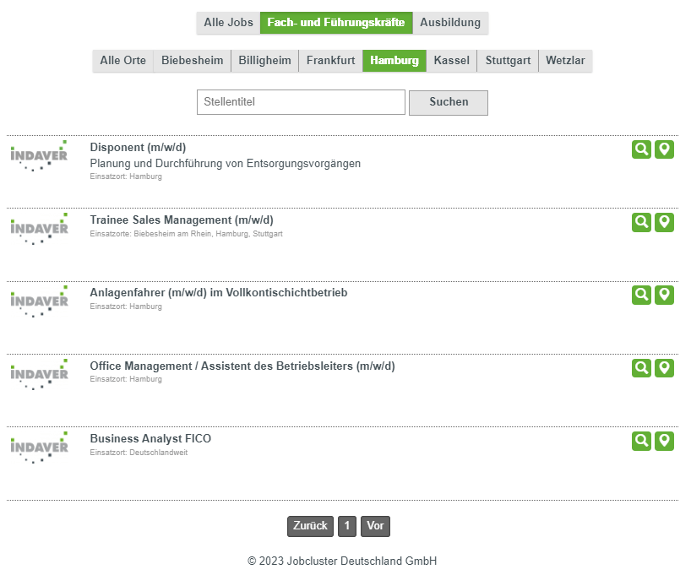Open magnifier for Business Analyst FICO
Viewport: 691px width, 575px height.
(x=641, y=440)
